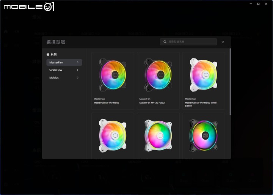Choose the MasterFan MF120 Halo2 fan image
The width and height of the screenshot is (273, 195).
pos(158,75)
